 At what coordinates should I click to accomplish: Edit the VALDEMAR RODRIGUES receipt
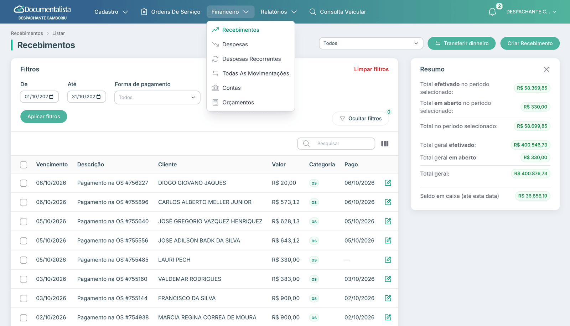388,279
